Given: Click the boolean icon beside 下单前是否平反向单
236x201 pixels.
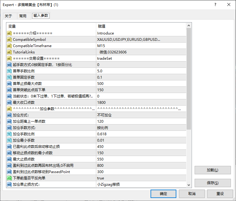Looking at the screenshot, I should (9, 178).
